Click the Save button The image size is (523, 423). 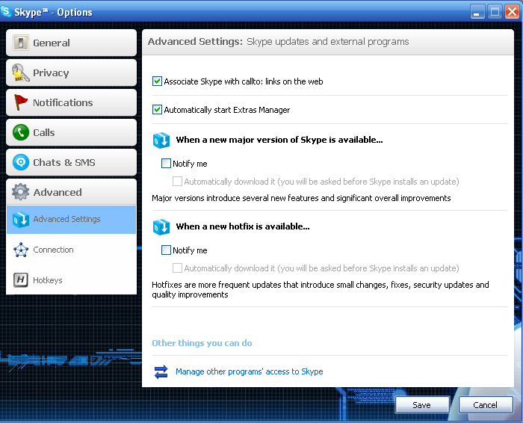[x=422, y=405]
